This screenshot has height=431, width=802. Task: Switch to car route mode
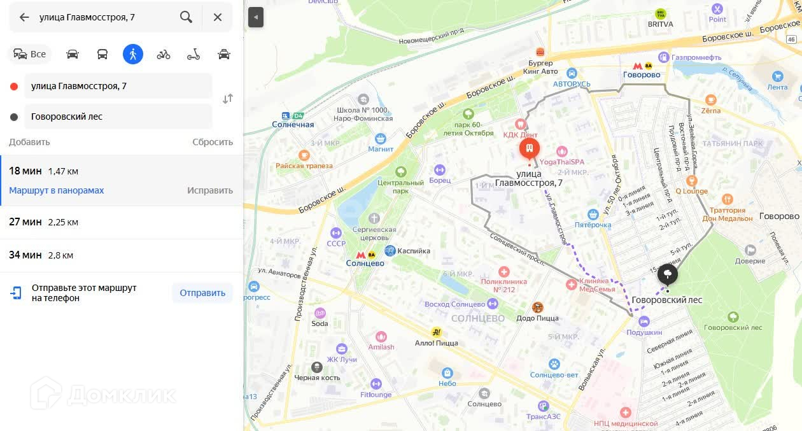(x=73, y=54)
